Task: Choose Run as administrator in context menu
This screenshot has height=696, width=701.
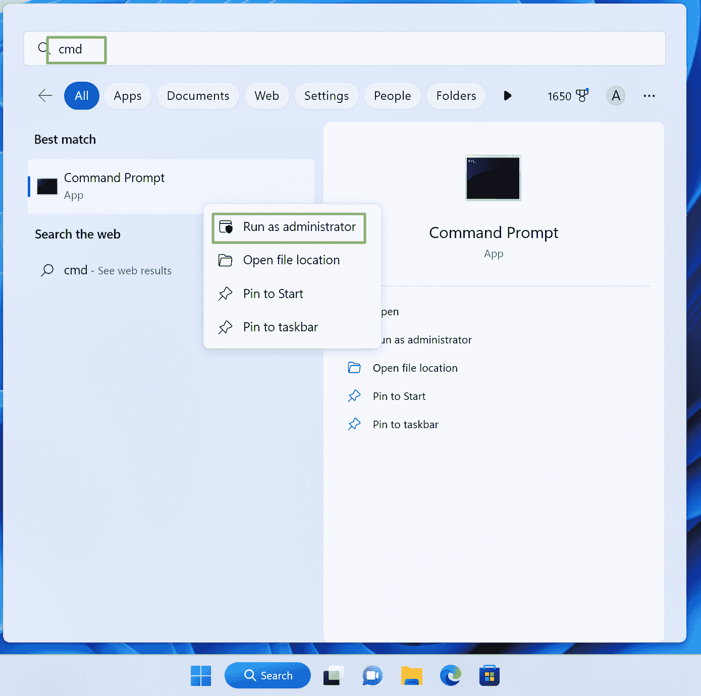Action: (x=289, y=227)
